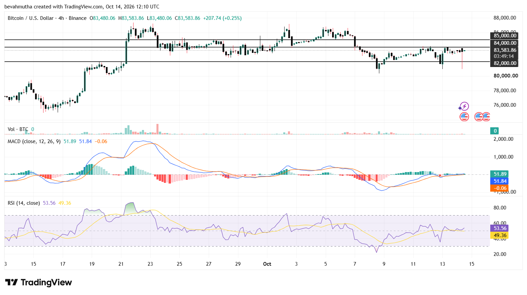Click the blue 51.84 badge on MACD scale
Image resolution: width=527 pixels, height=295 pixels.
tap(499, 181)
